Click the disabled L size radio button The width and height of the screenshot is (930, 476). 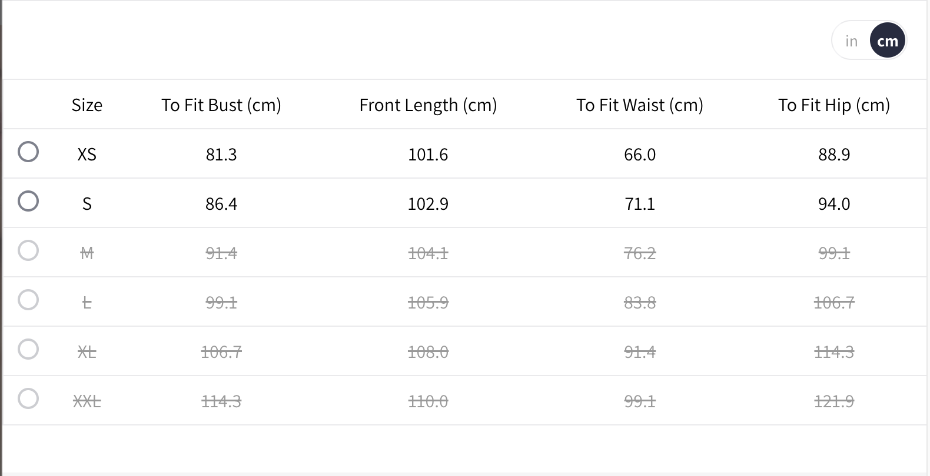click(x=28, y=300)
